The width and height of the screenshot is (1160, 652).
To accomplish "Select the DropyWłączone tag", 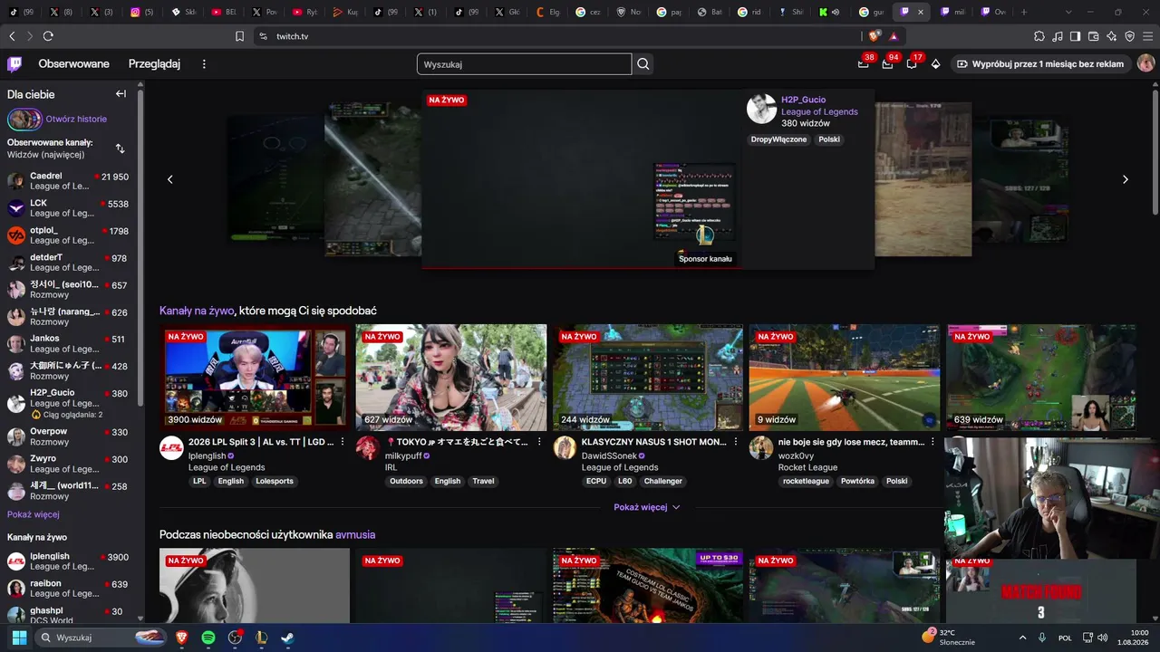I will click(778, 139).
